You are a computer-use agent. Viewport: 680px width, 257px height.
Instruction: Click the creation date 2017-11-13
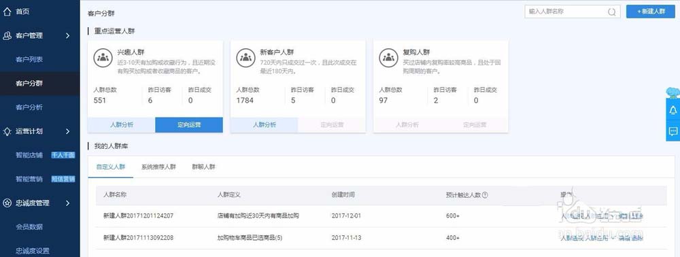(x=346, y=238)
